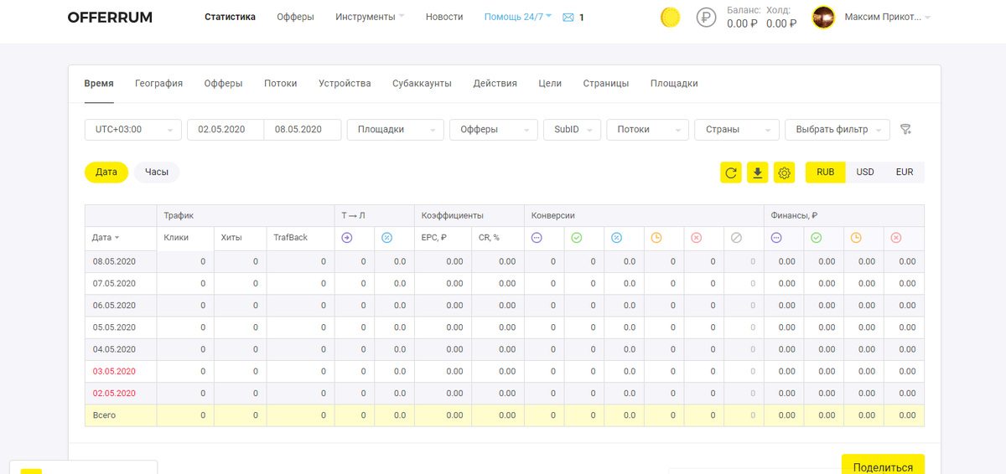Sort by the Дата column header
Screen dimensions: 1006x474
106,238
